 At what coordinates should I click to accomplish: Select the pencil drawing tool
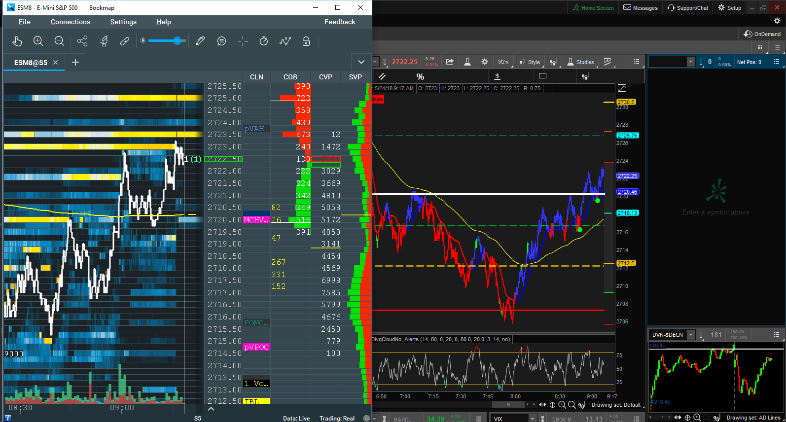coord(200,41)
